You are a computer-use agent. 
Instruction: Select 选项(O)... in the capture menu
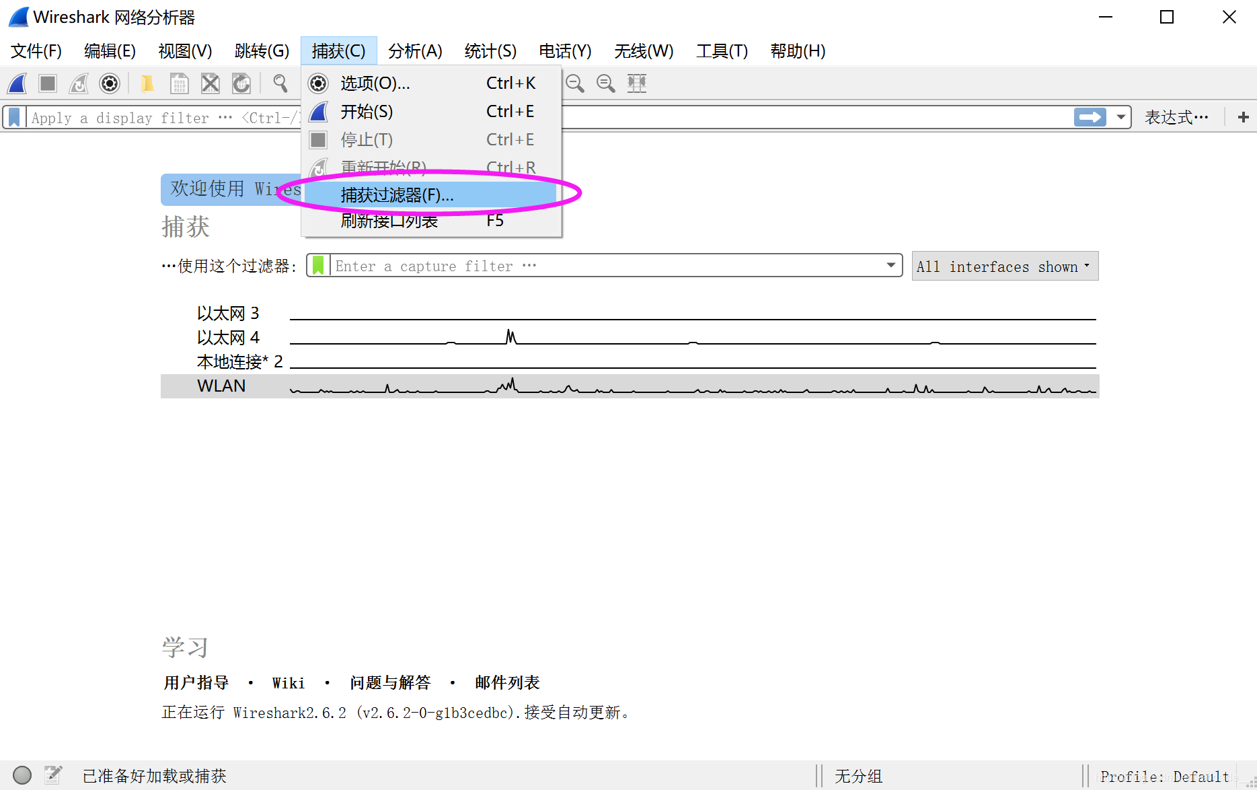coord(431,83)
